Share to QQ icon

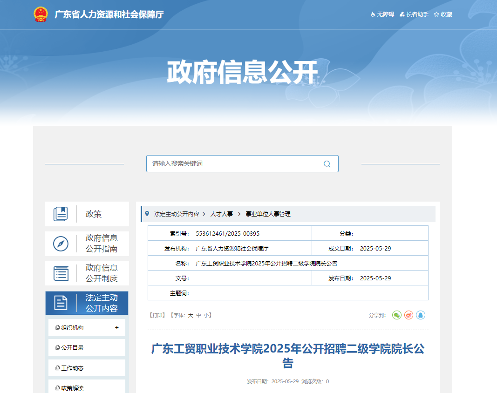[x=421, y=315]
